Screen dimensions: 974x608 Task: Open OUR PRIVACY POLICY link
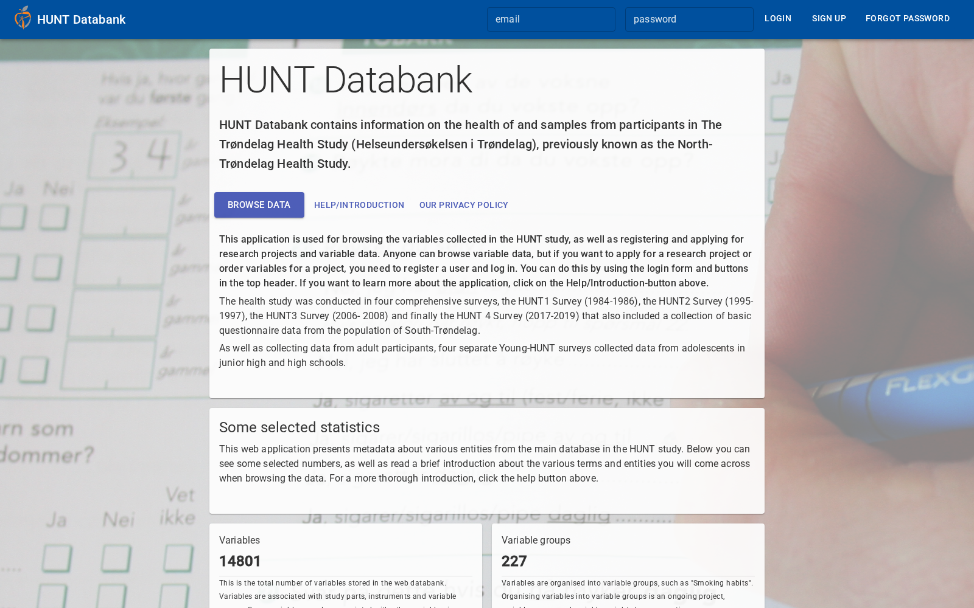tap(464, 205)
